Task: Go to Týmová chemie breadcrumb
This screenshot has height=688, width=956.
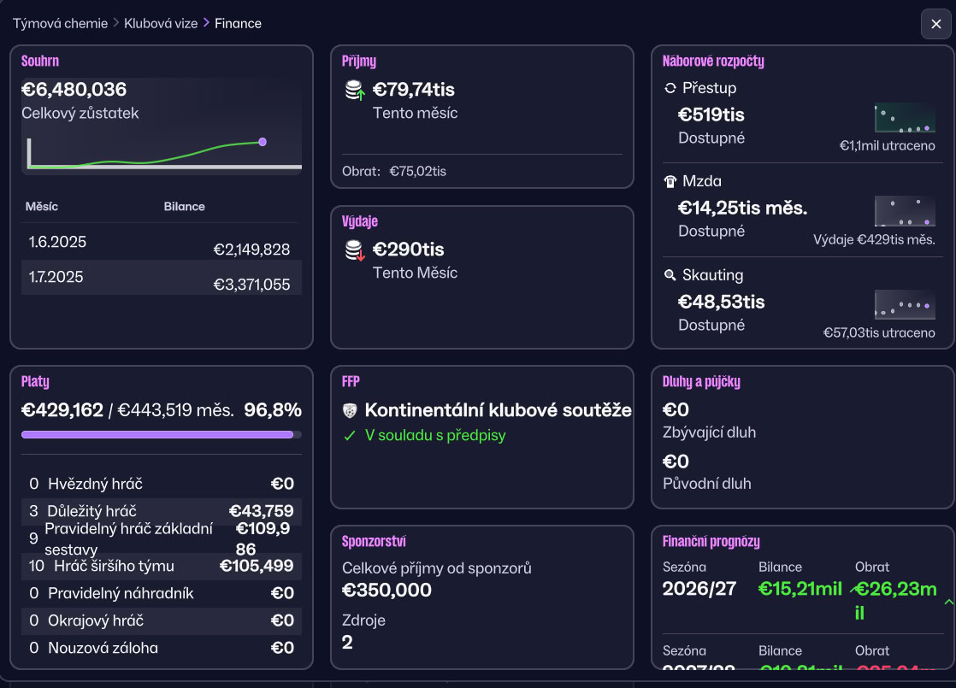Action: click(x=61, y=23)
